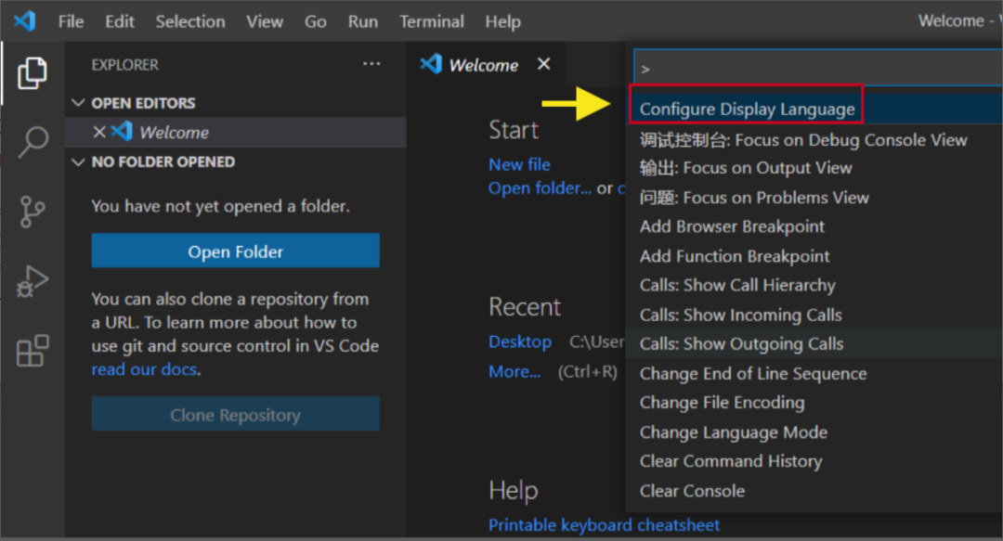This screenshot has width=1003, height=541.
Task: Follow the read our docs link
Action: 144,369
